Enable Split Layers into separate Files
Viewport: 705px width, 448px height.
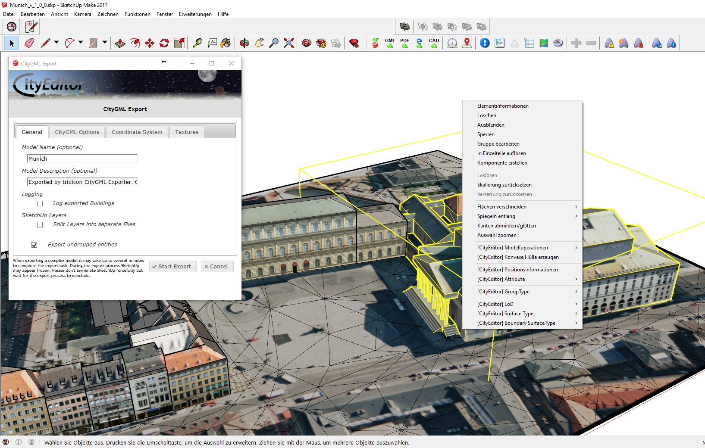click(x=40, y=224)
